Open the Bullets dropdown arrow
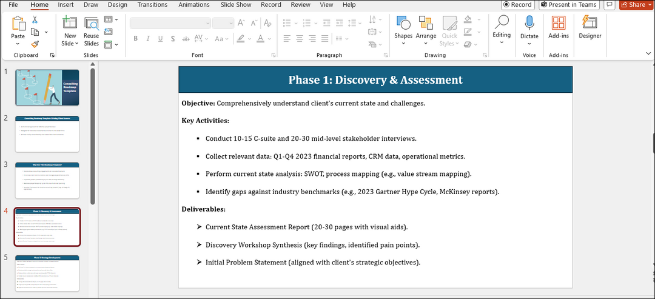This screenshot has width=655, height=299. (296, 22)
